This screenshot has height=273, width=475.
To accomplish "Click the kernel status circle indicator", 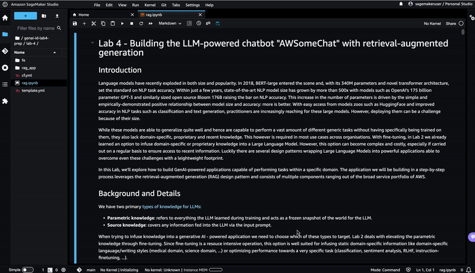I will tap(461, 23).
